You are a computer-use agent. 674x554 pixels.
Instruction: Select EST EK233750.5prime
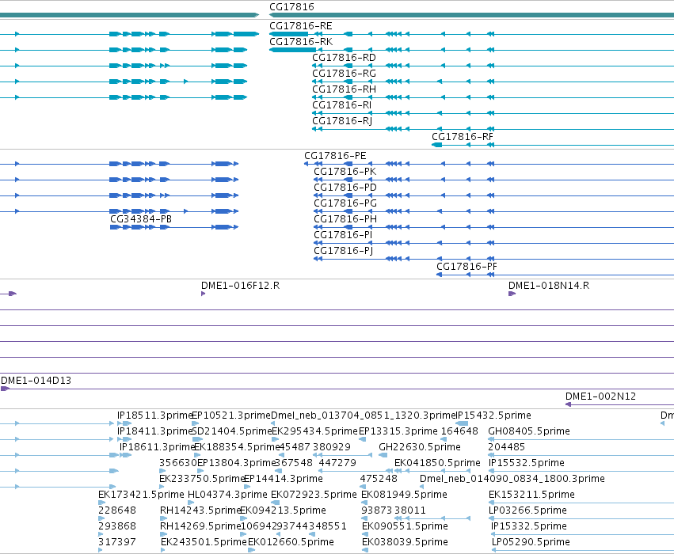[x=202, y=479]
